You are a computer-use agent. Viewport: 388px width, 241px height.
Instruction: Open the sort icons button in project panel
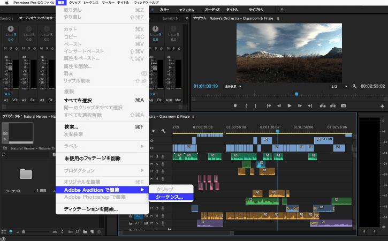point(62,232)
